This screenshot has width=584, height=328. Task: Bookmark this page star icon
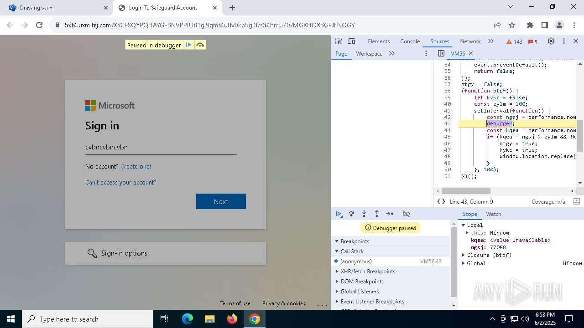pyautogui.click(x=512, y=25)
